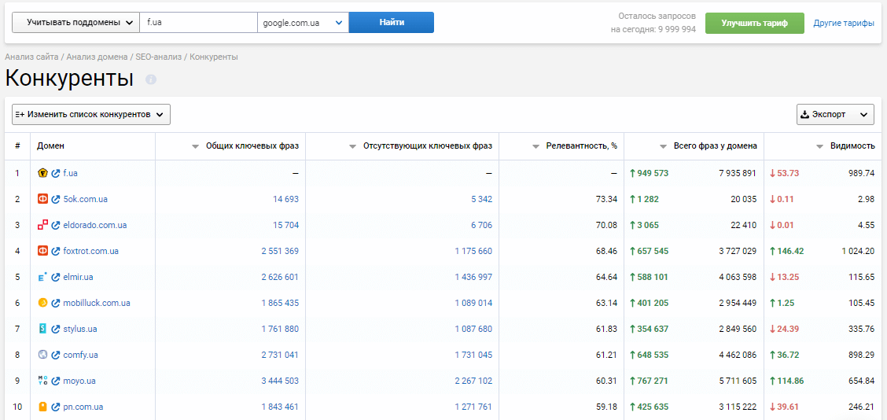
Task: Click the f.ua favicon in row 1
Action: 42,173
